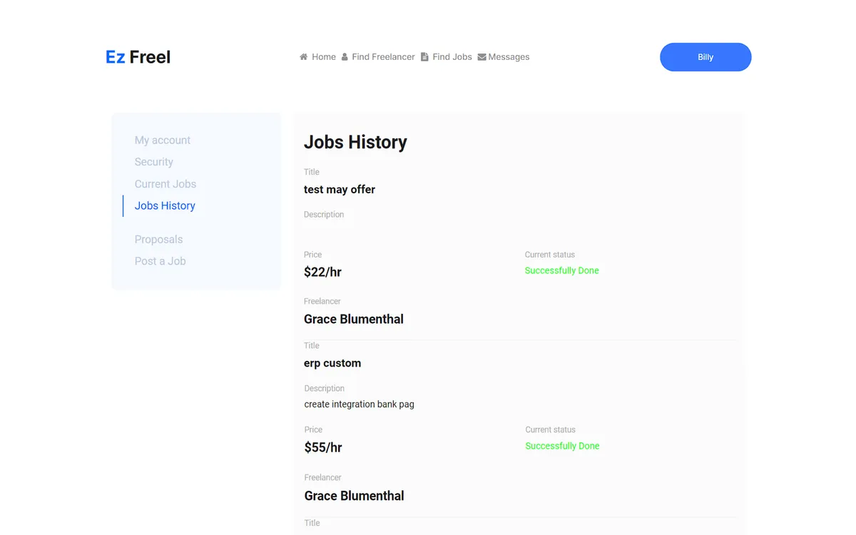Image resolution: width=856 pixels, height=535 pixels.
Task: Open My account in the sidebar
Action: click(163, 141)
